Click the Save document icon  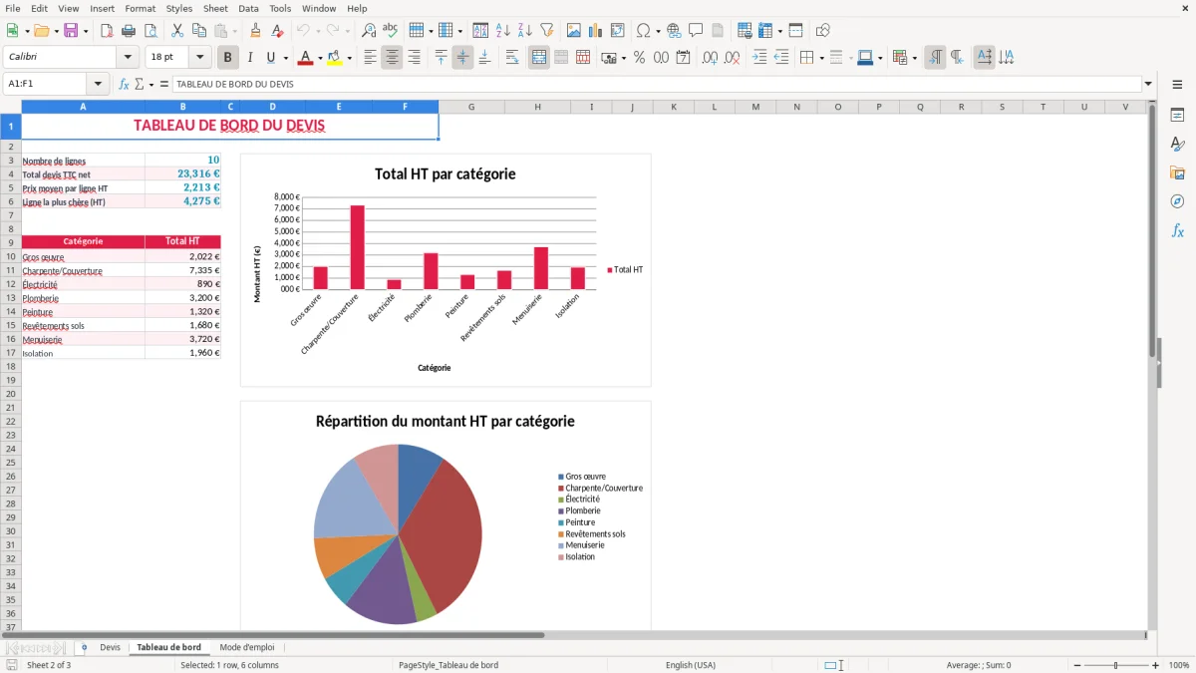point(71,31)
